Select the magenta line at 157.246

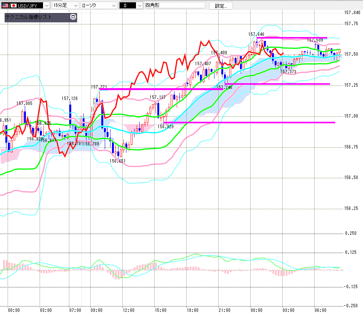coord(277,84)
